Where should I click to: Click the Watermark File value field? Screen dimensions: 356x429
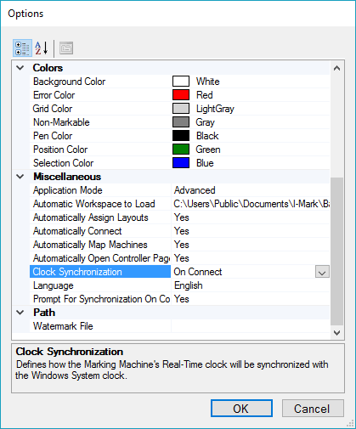[251, 326]
